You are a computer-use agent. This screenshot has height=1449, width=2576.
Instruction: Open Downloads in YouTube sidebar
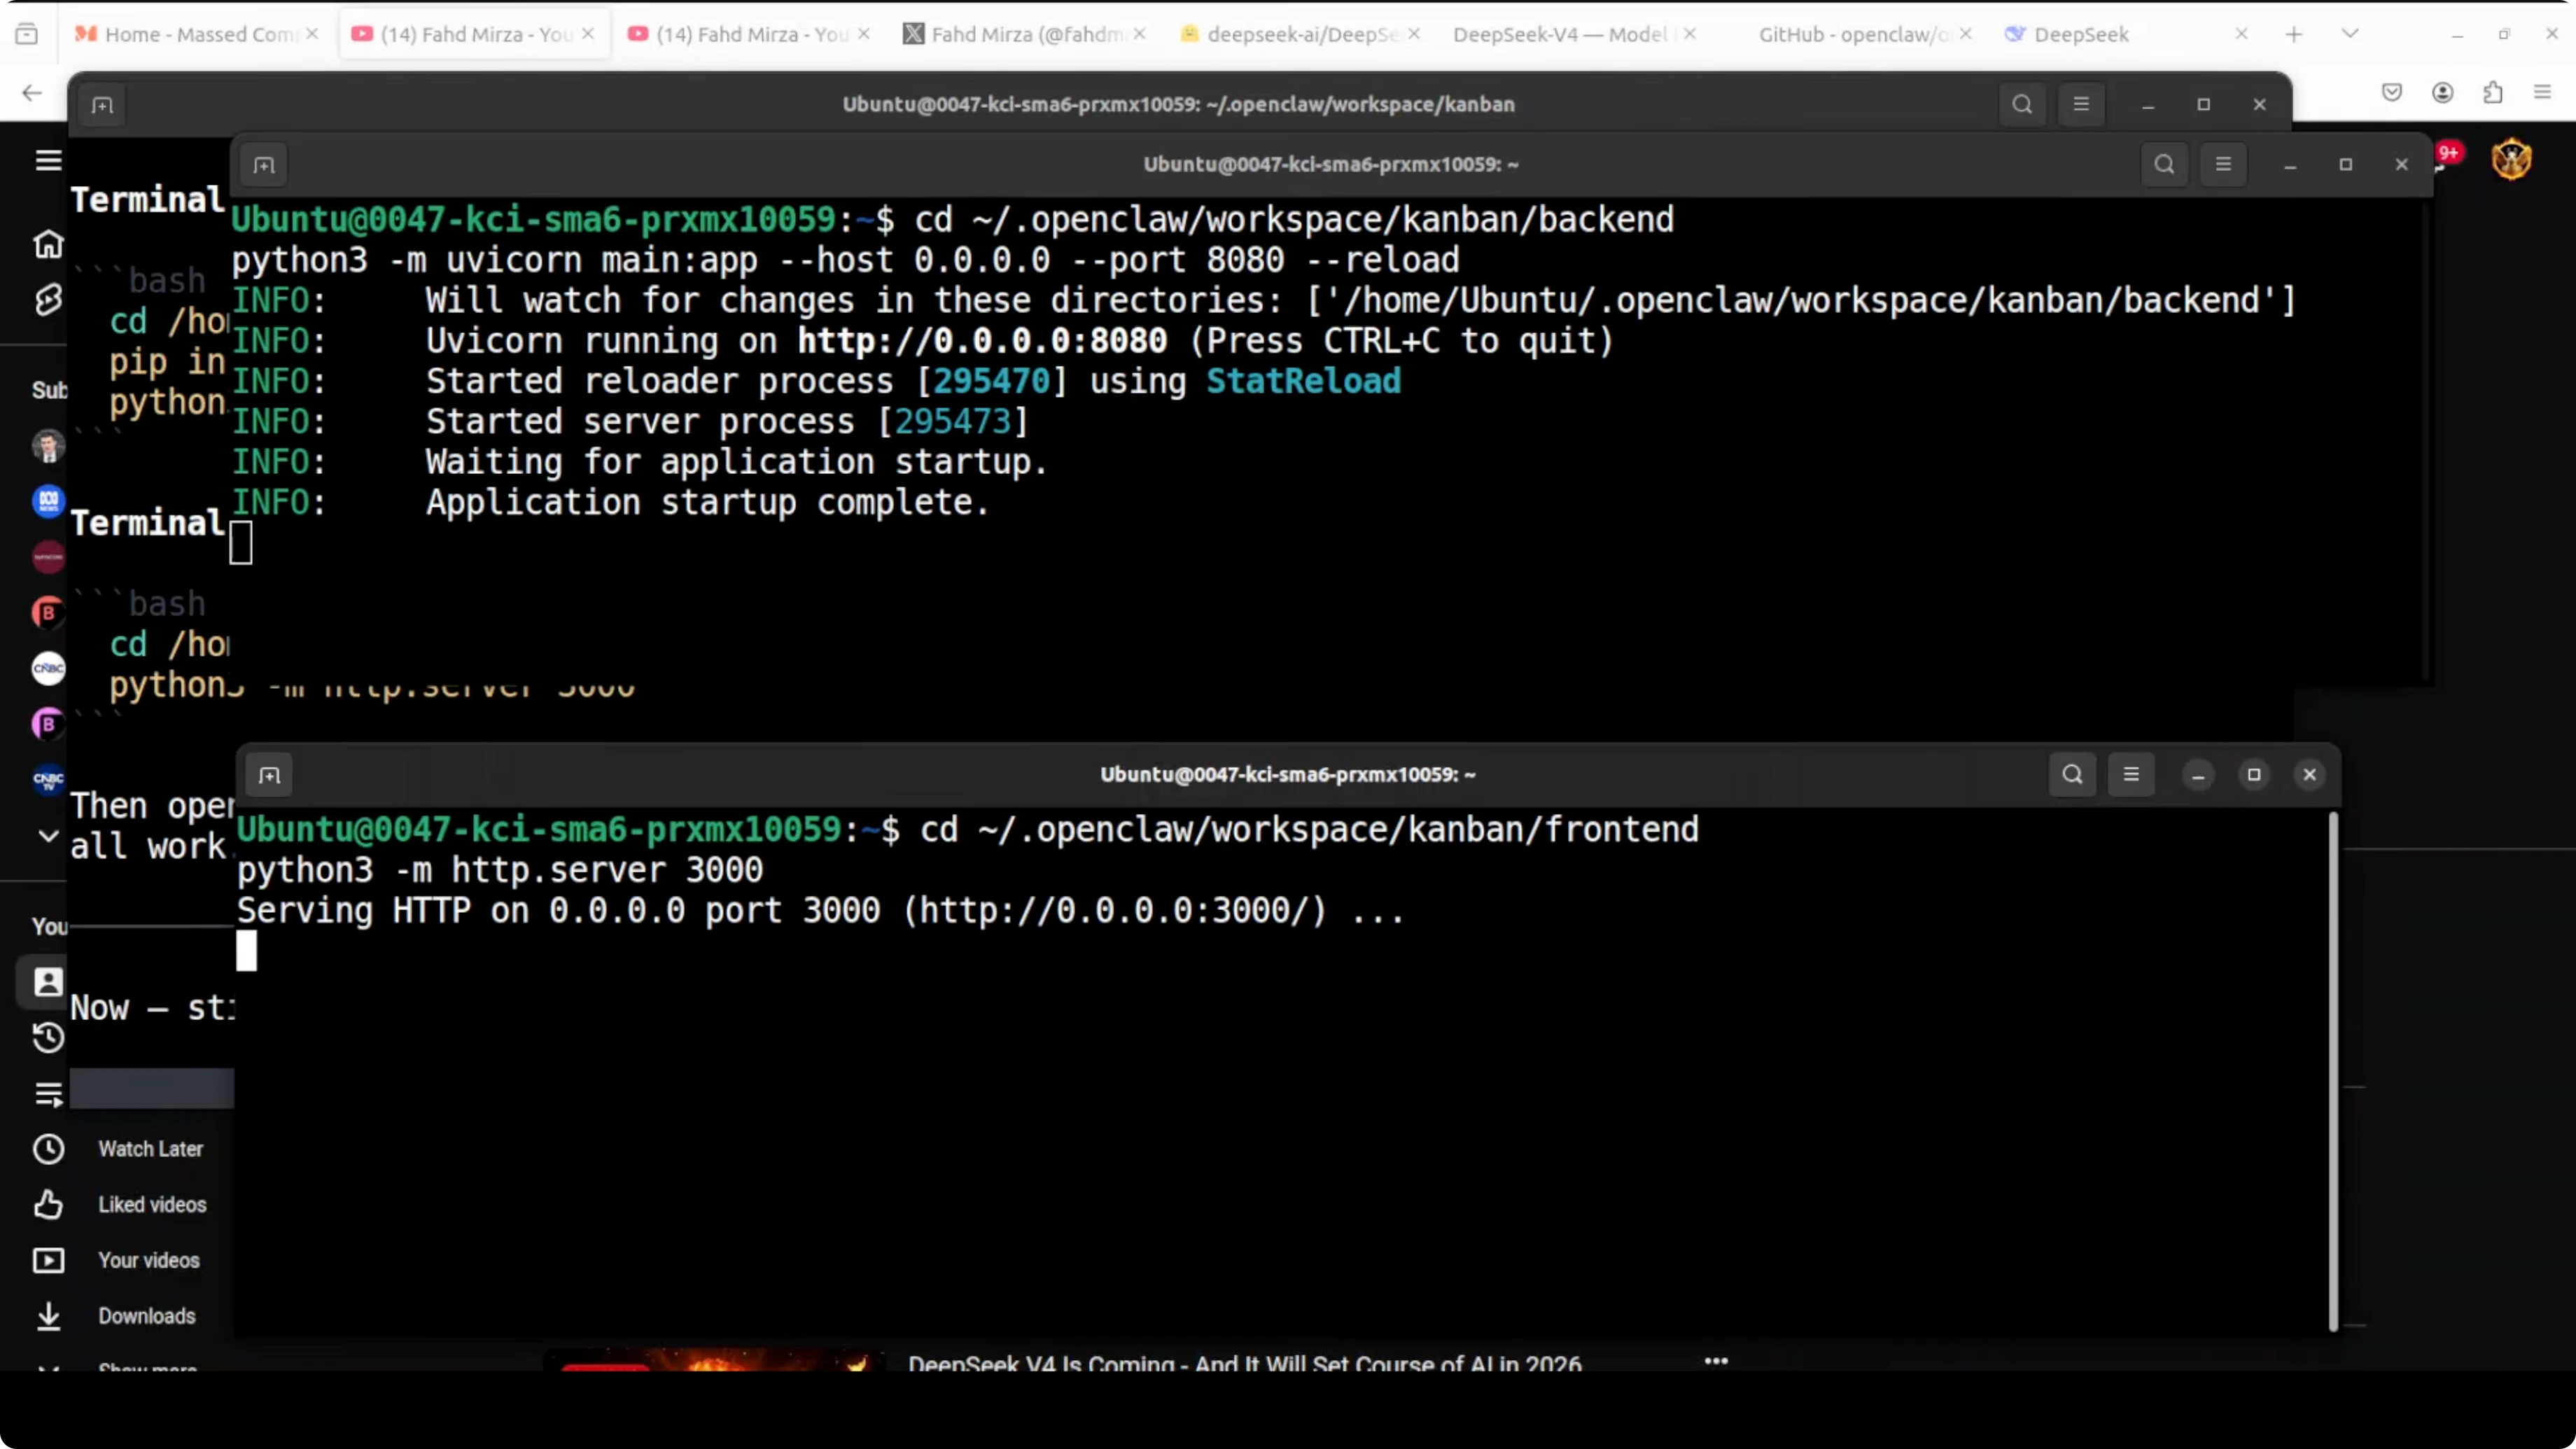pyautogui.click(x=146, y=1316)
